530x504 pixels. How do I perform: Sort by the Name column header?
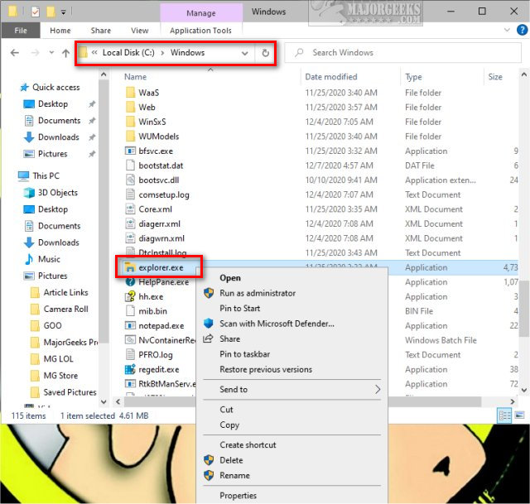click(x=135, y=77)
